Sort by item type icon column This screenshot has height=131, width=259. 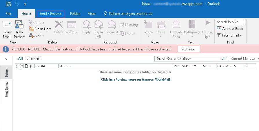[26, 66]
